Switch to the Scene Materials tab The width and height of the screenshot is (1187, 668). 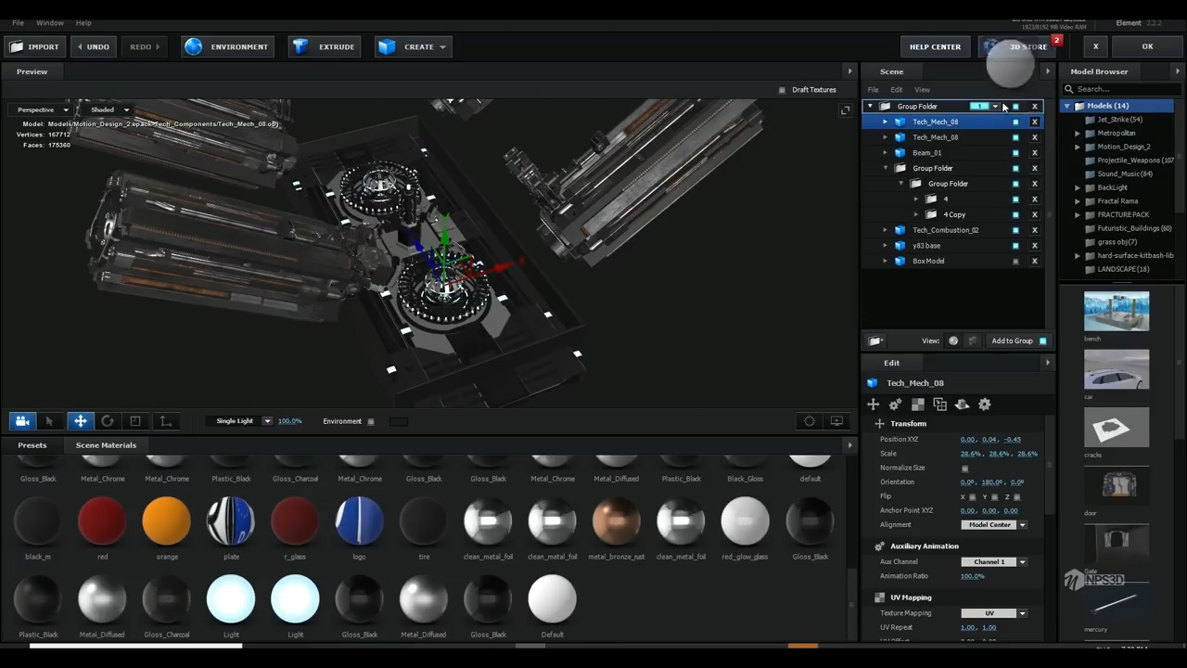tap(106, 445)
